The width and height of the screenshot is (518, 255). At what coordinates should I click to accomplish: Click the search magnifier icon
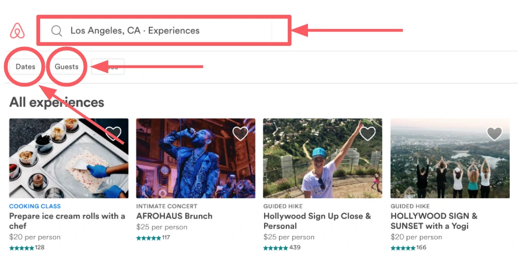point(57,31)
